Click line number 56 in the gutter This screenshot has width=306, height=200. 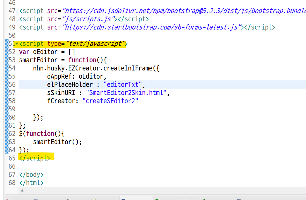coord(12,85)
